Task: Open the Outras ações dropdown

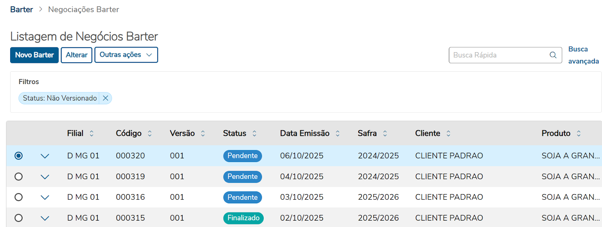Action: coord(126,55)
